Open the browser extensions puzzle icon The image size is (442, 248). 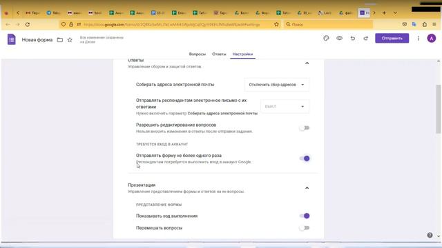[x=425, y=25]
